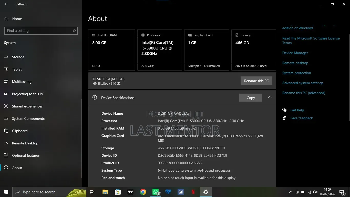Viewport: 350px width, 197px height.
Task: Click the Processor summary card
Action: (x=160, y=50)
